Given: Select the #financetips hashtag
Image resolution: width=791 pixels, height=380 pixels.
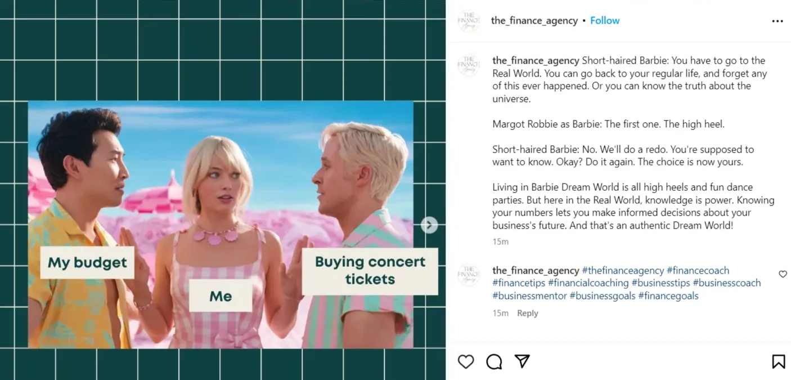Looking at the screenshot, I should tap(519, 283).
